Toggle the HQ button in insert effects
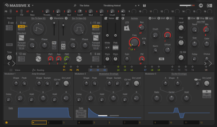Screen dimensions: 217x127 [x=161, y=59]
